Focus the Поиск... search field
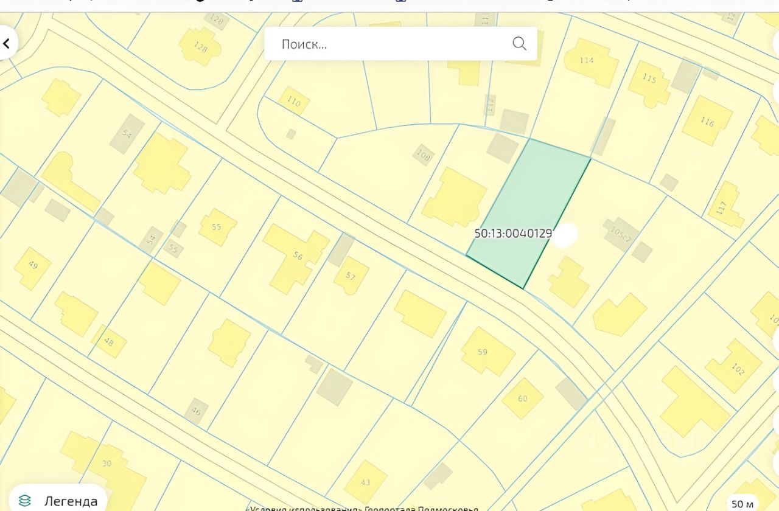 click(x=400, y=44)
